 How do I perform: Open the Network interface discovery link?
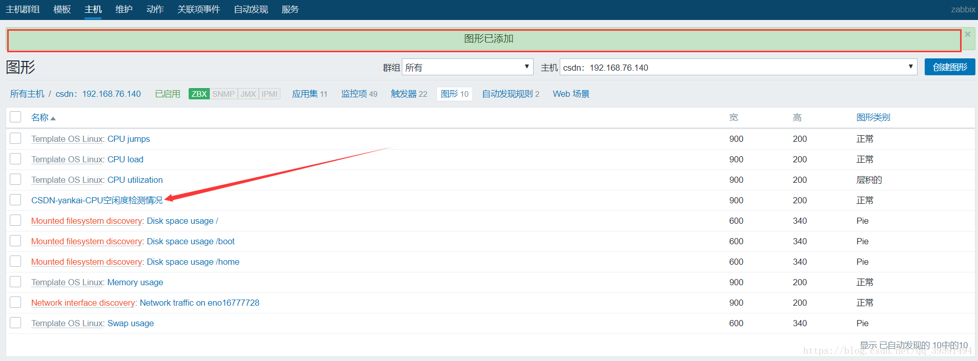[x=83, y=303]
